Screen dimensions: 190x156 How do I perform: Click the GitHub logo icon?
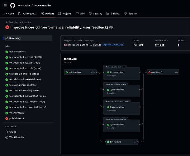[x=13, y=6]
